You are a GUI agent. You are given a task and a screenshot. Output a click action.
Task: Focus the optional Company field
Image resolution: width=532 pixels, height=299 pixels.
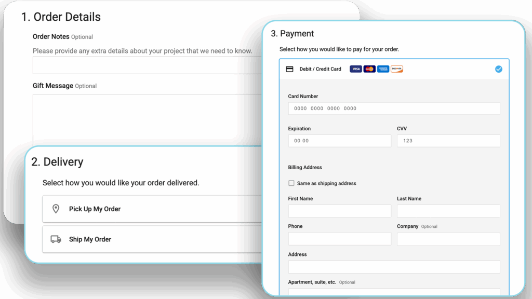[448, 239]
